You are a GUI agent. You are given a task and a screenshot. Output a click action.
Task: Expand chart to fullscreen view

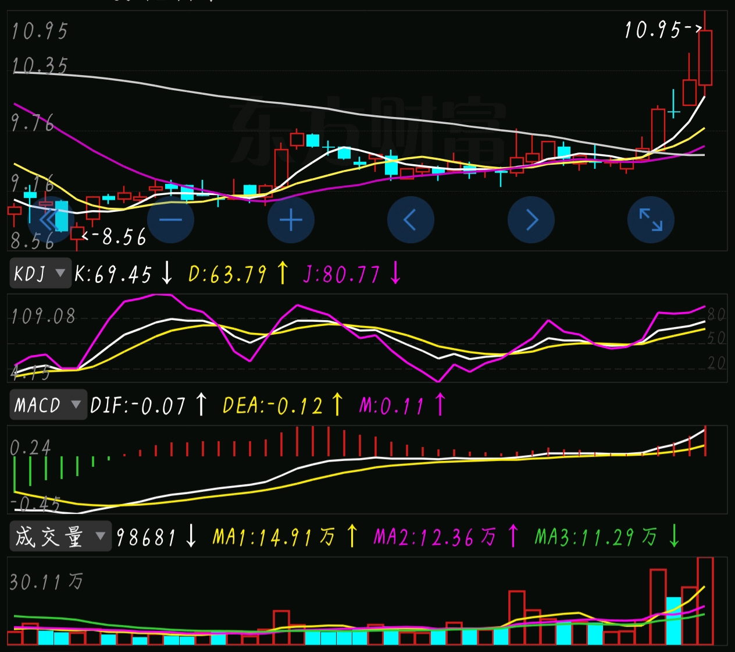click(x=651, y=220)
